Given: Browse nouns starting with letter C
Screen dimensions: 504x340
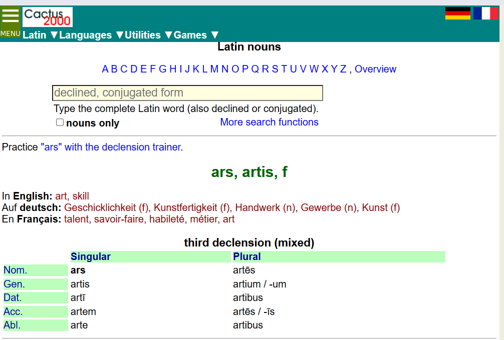Looking at the screenshot, I should tap(124, 69).
